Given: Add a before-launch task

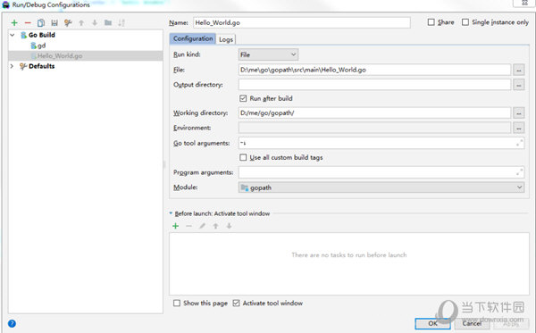Looking at the screenshot, I should (176, 226).
